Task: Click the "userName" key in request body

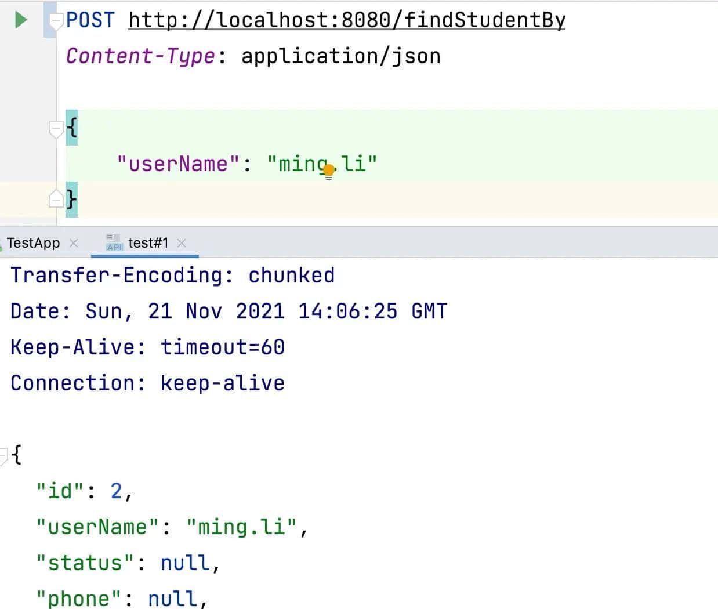Action: [x=178, y=164]
